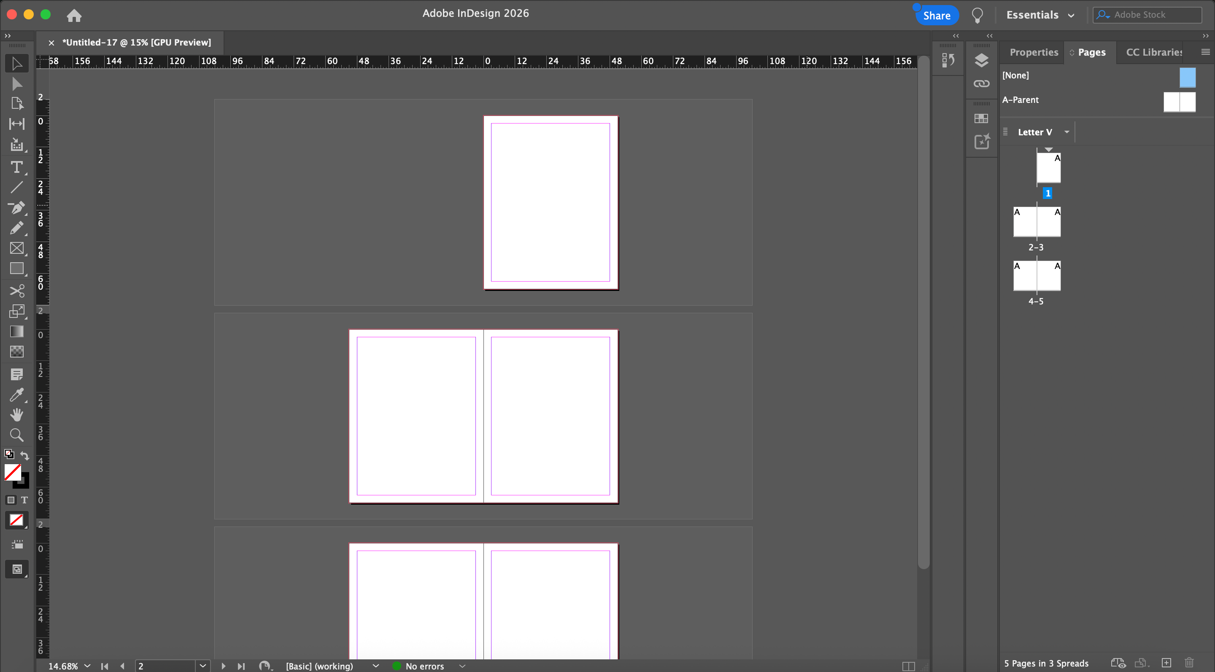The height and width of the screenshot is (672, 1215).
Task: Select the Pen tool
Action: click(x=16, y=208)
